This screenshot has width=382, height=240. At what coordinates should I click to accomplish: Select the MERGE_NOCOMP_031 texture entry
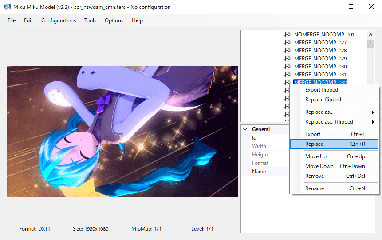coord(320,75)
